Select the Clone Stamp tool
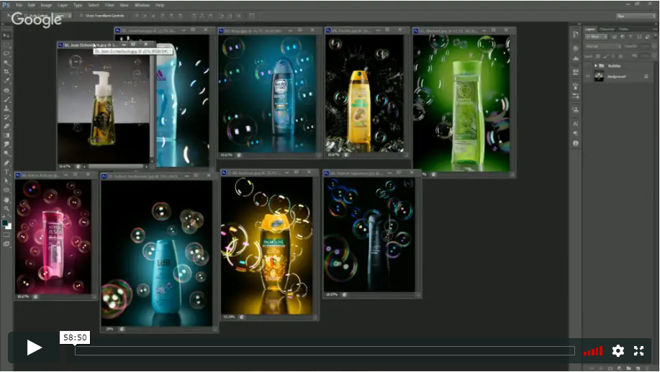 [x=6, y=108]
